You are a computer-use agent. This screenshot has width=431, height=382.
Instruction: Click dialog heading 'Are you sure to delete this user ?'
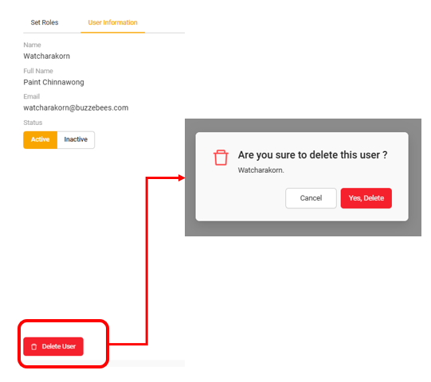coord(312,155)
